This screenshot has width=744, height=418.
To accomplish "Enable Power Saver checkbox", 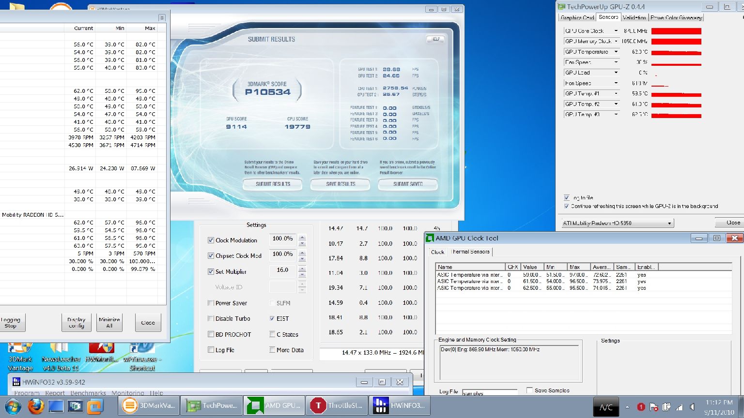I will (211, 303).
